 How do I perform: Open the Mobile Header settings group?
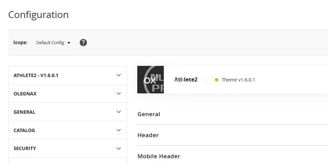159,156
